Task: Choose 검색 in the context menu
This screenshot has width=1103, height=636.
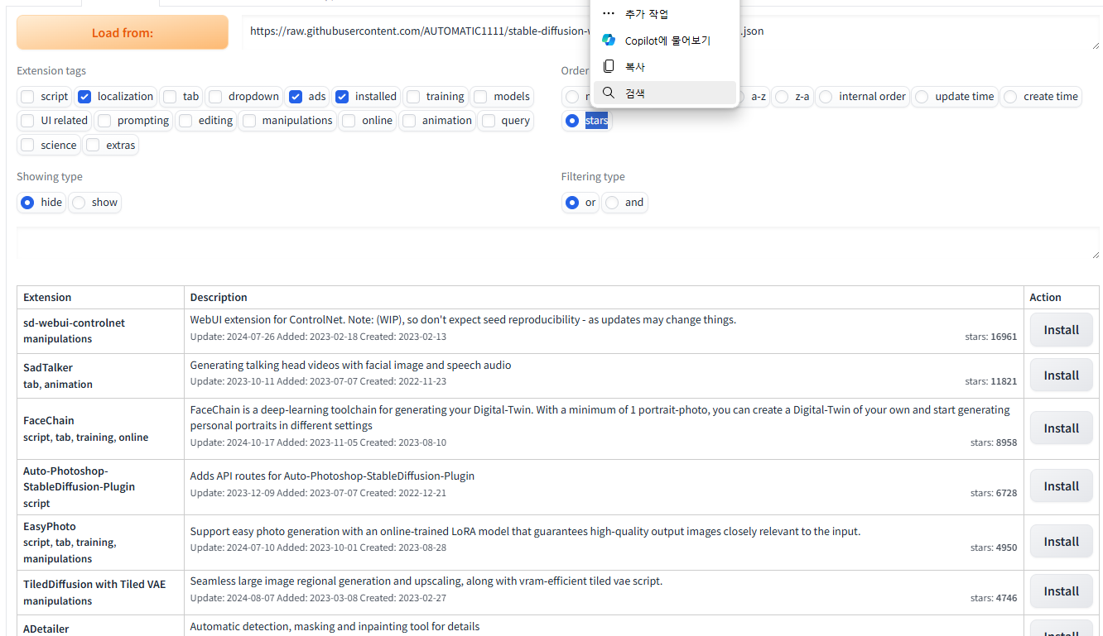Action: pyautogui.click(x=665, y=93)
